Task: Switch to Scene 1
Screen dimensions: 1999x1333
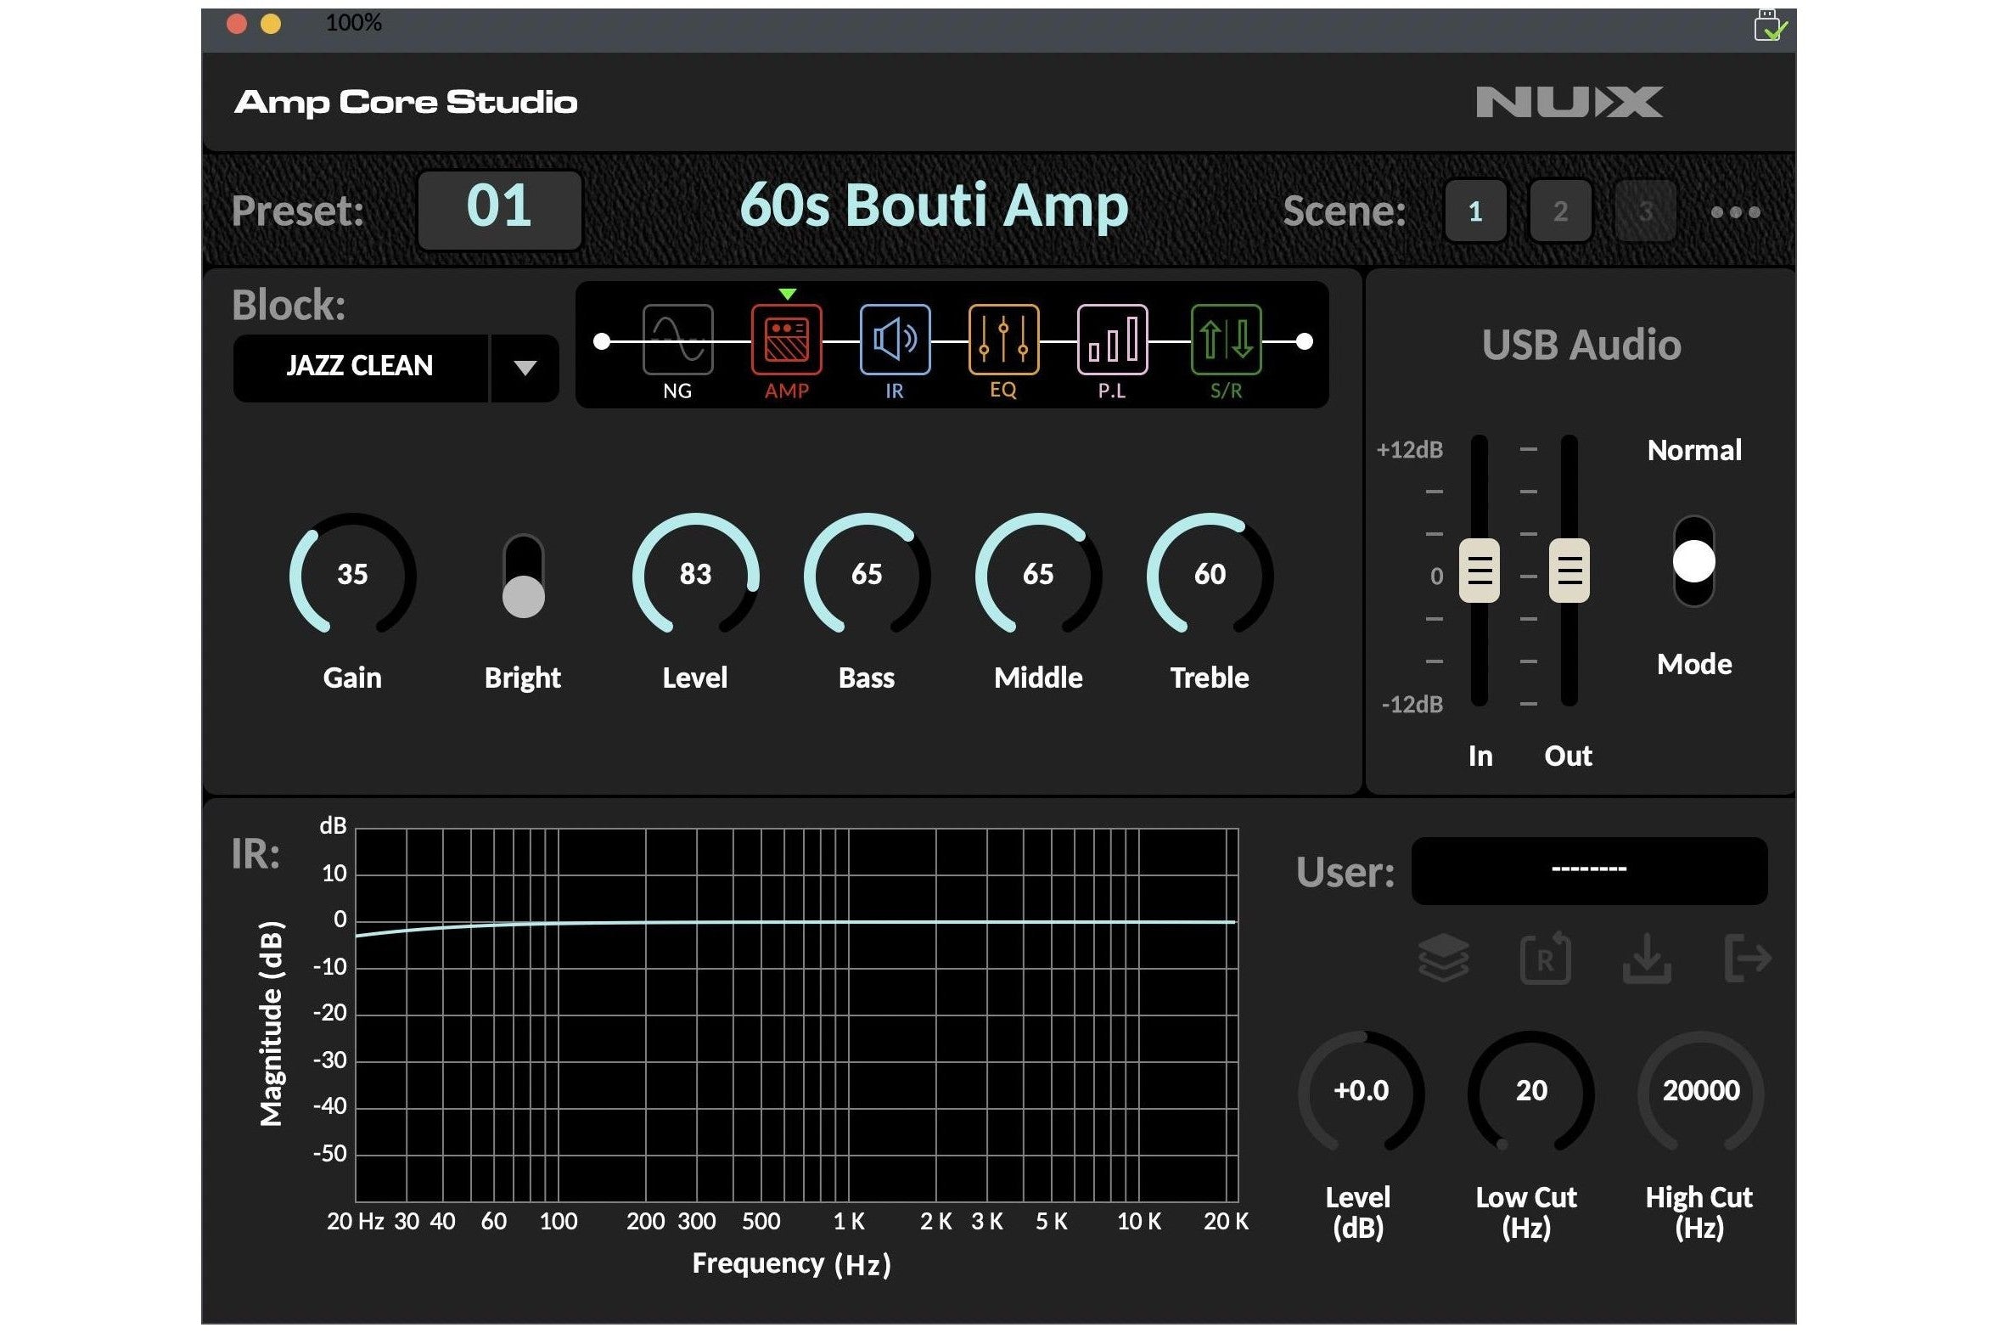Action: (1475, 211)
